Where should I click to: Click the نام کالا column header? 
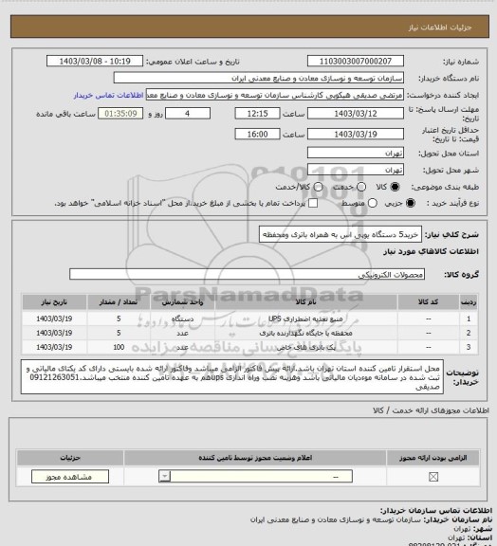[306, 302]
